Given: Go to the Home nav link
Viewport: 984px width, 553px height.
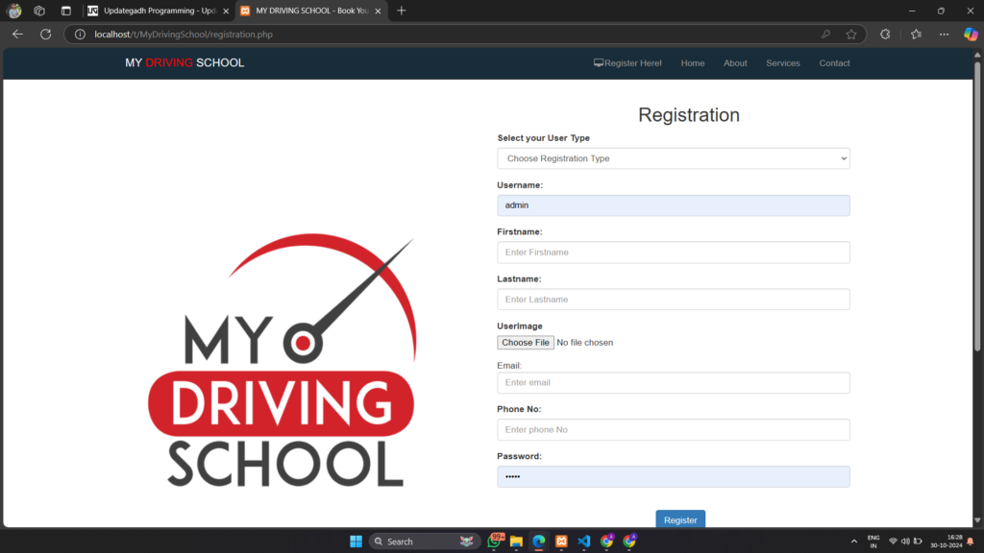Looking at the screenshot, I should click(693, 62).
